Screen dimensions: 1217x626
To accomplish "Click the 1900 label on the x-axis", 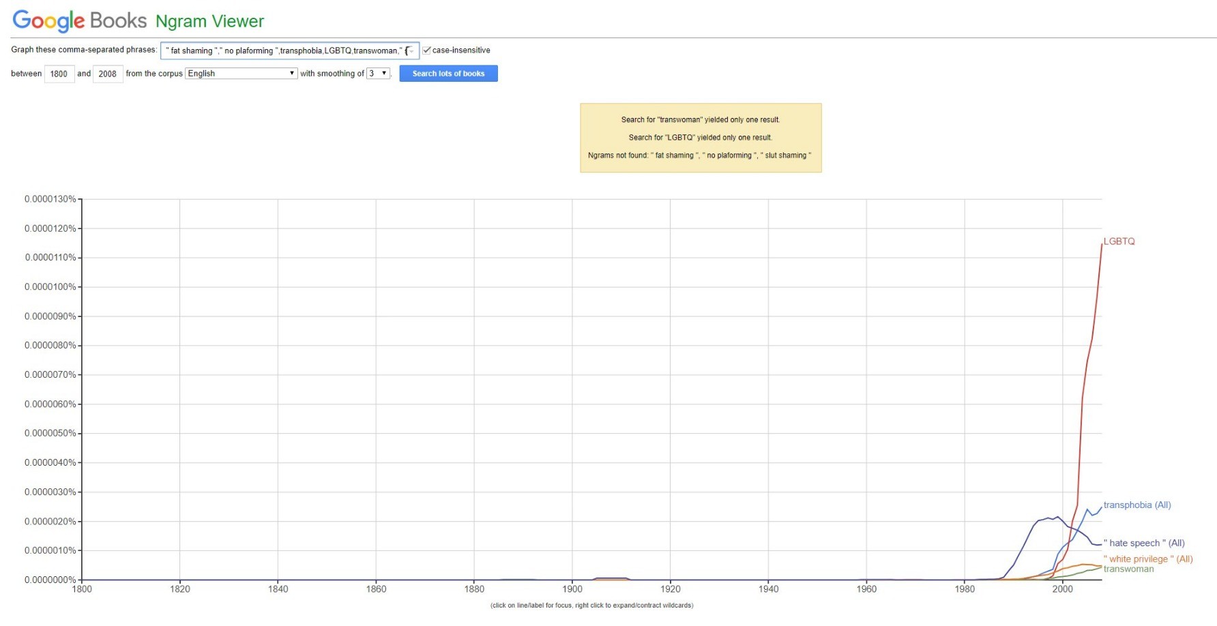I will click(x=572, y=589).
